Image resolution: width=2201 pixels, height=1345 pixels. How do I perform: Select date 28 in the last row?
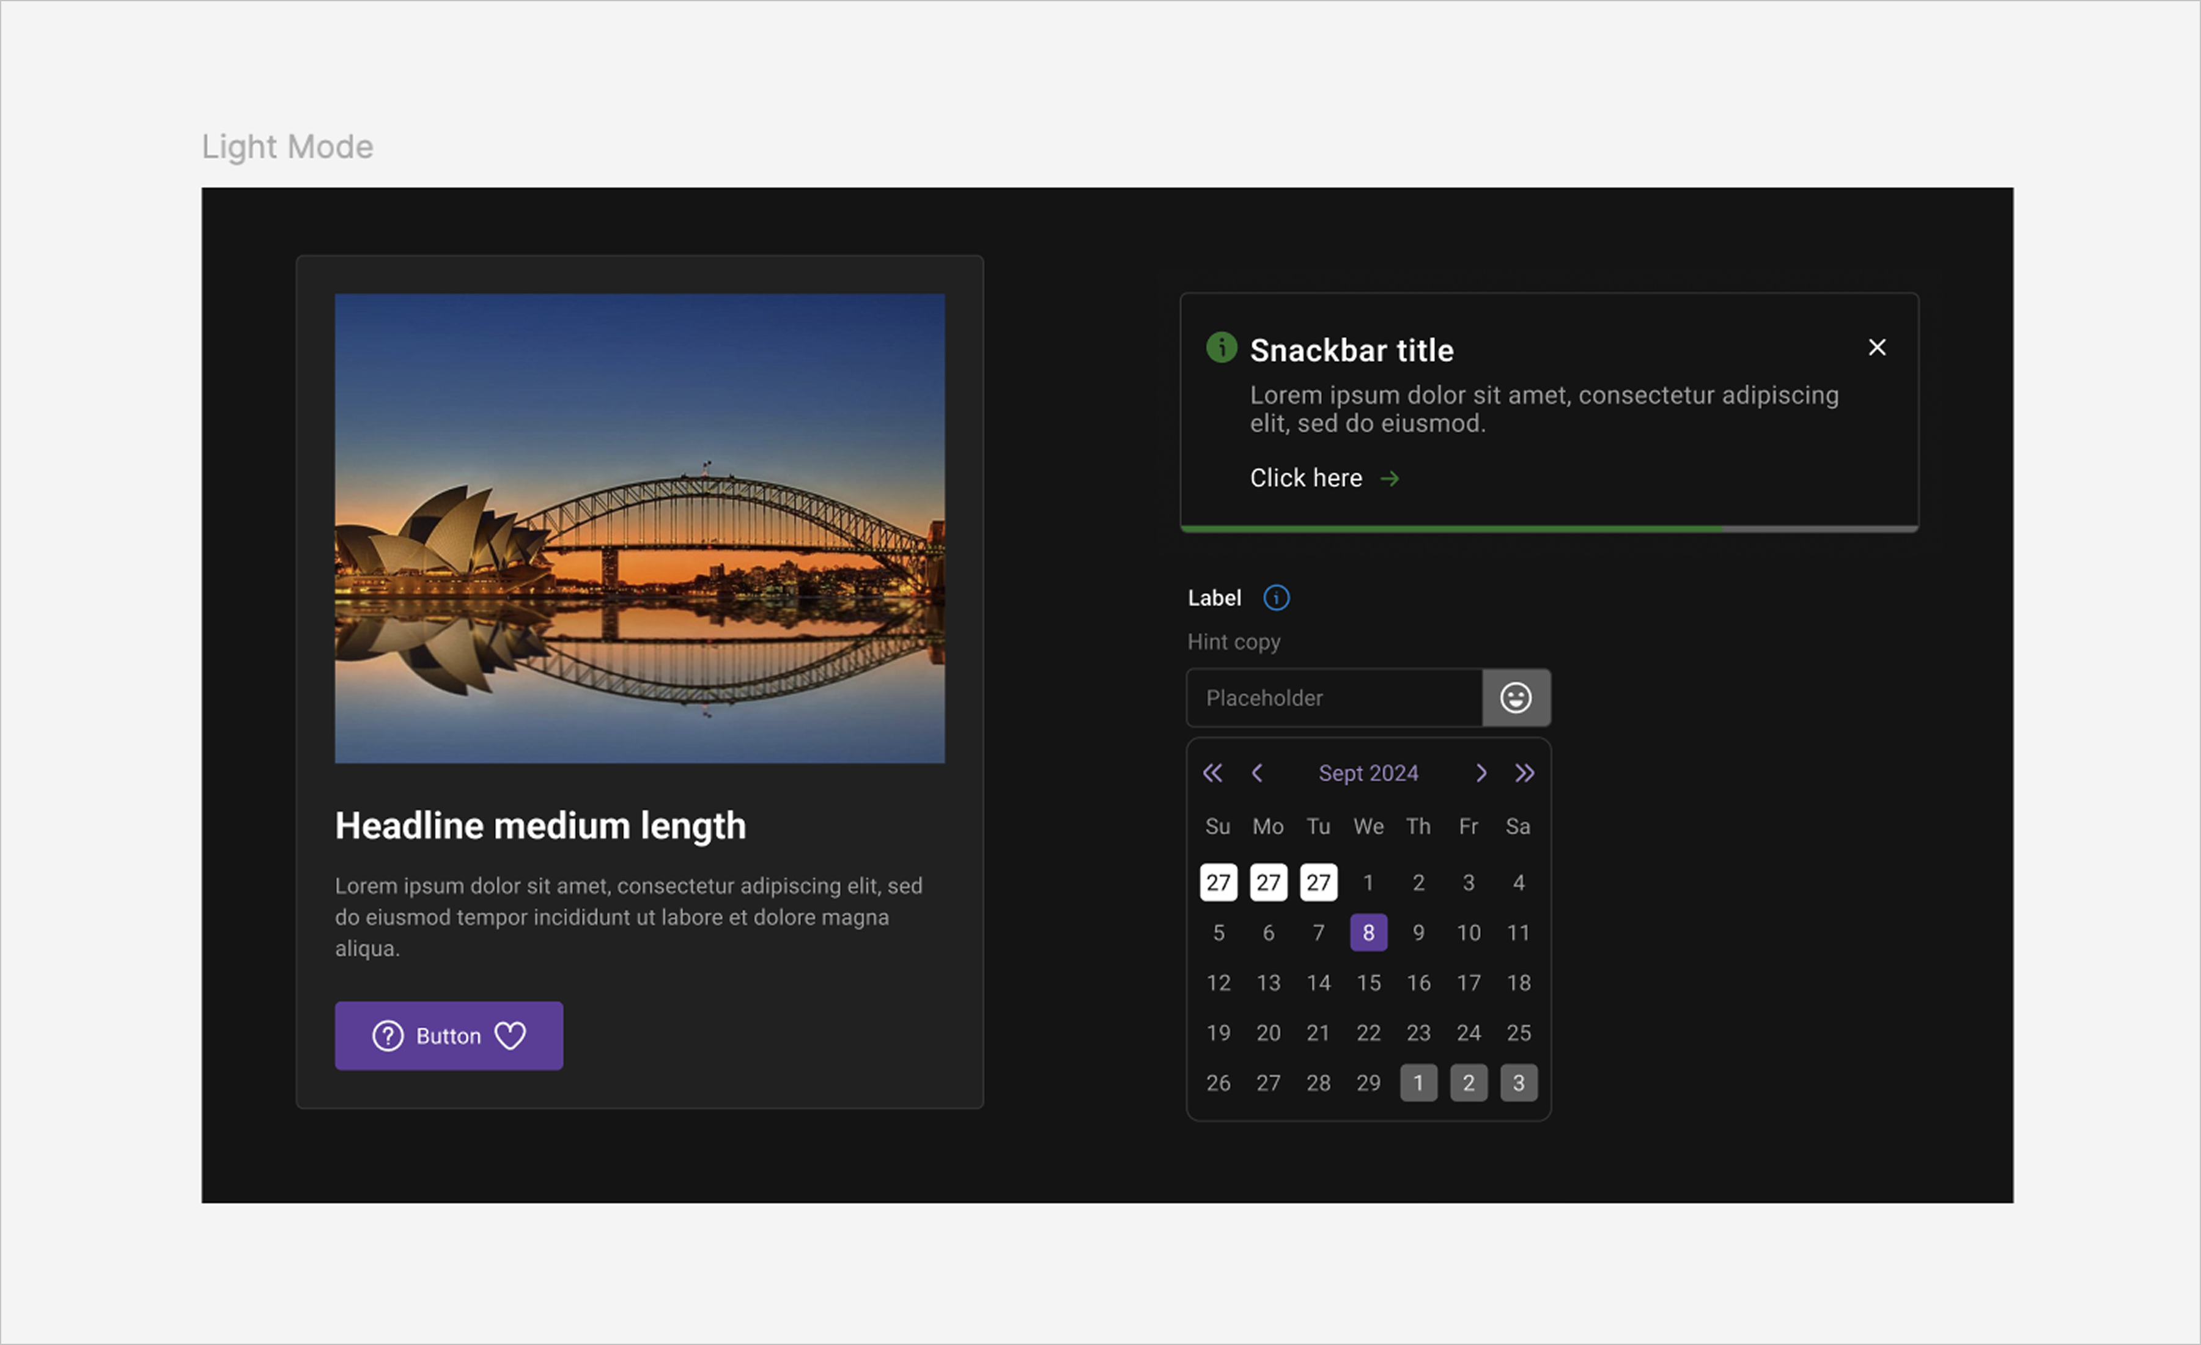[x=1318, y=1083]
